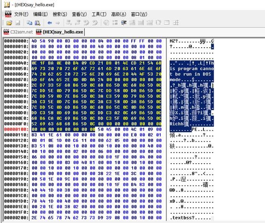
Task: Open the 文件(F) menu
Action: [x=21, y=14]
